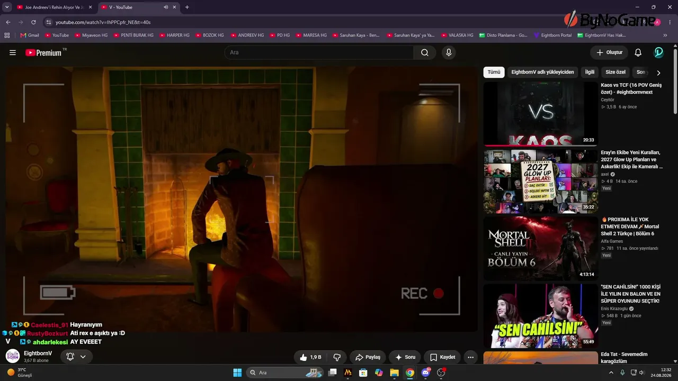Open the Miyaveon HG bookmark
The width and height of the screenshot is (678, 381).
pyautogui.click(x=91, y=35)
